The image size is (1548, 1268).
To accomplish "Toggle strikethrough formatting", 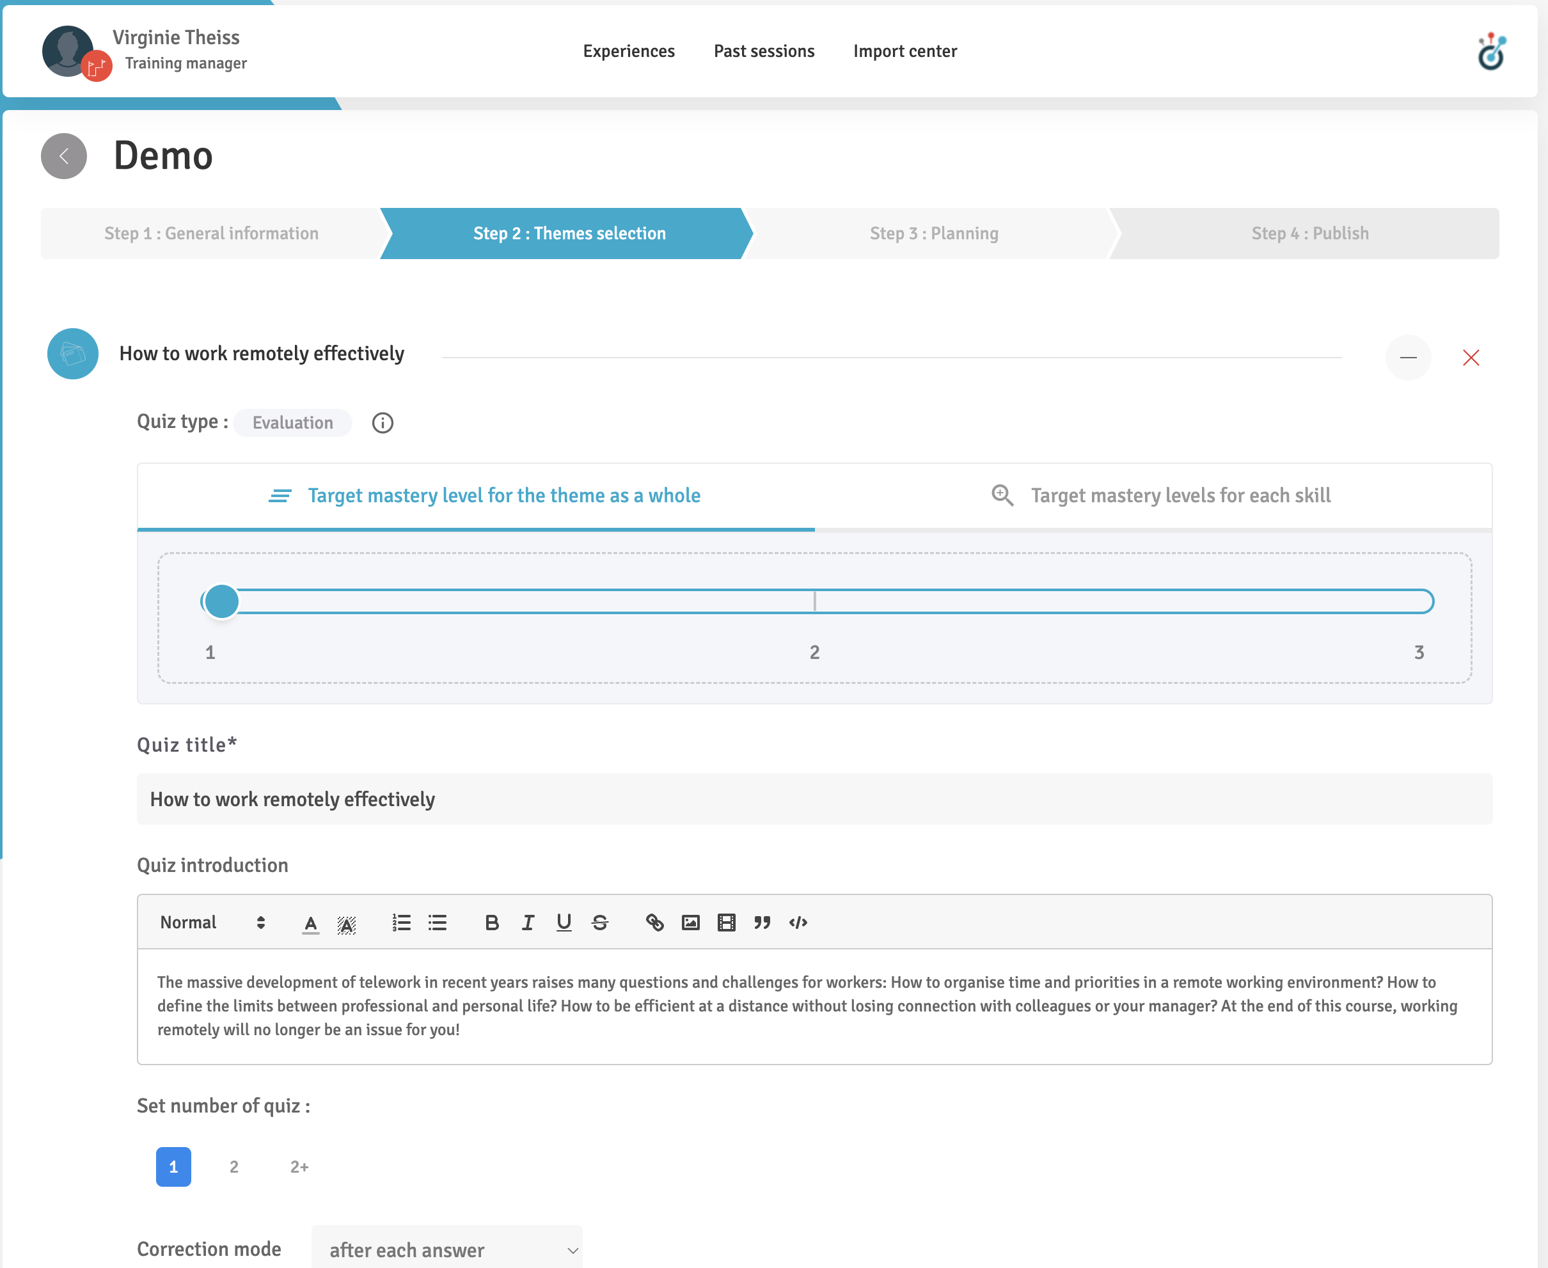I will 600,923.
